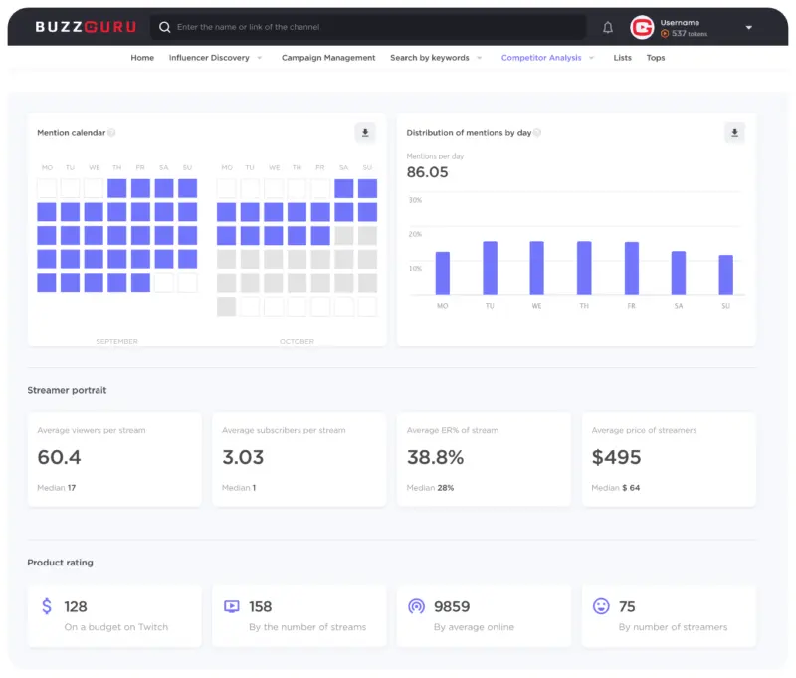Image resolution: width=796 pixels, height=678 pixels.
Task: Open the Lists page
Action: (622, 58)
